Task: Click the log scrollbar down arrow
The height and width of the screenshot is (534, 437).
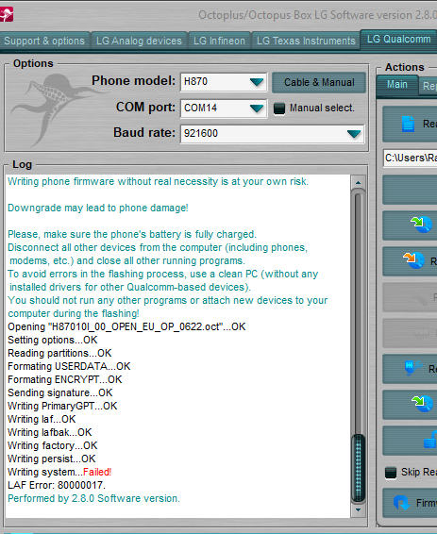Action: (358, 509)
